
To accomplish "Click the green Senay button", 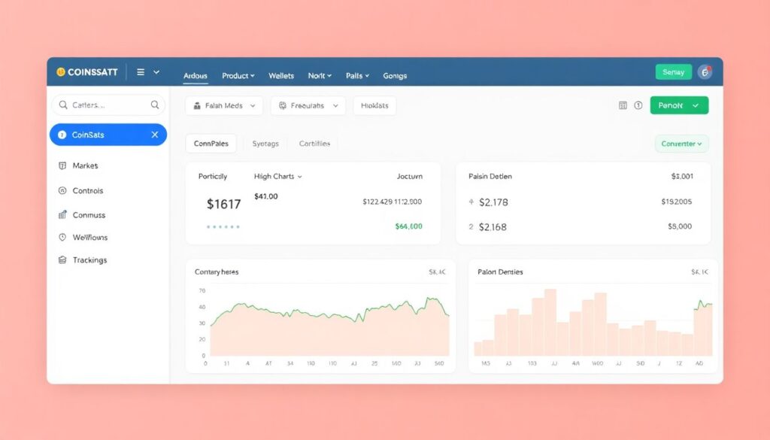I will 673,72.
